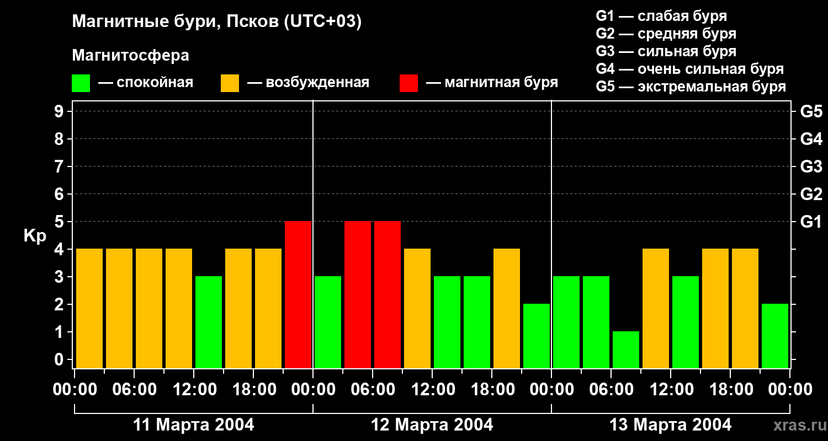Click the "12 Марта 2004" date label
Image resolution: width=828 pixels, height=441 pixels.
pos(432,425)
